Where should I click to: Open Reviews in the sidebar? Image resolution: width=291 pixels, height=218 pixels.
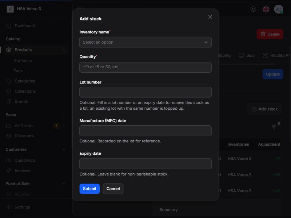tap(23, 170)
